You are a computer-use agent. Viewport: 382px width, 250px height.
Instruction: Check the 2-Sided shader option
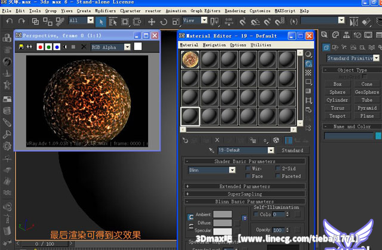click(278, 168)
